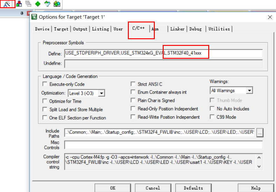Switch to the Linker tab
276x192 pixels.
click(177, 29)
